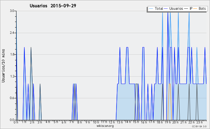Viewport: 210px width, 129px height.
Task: Click the Usuarios/10 mins axis label
Action: pos(3,66)
